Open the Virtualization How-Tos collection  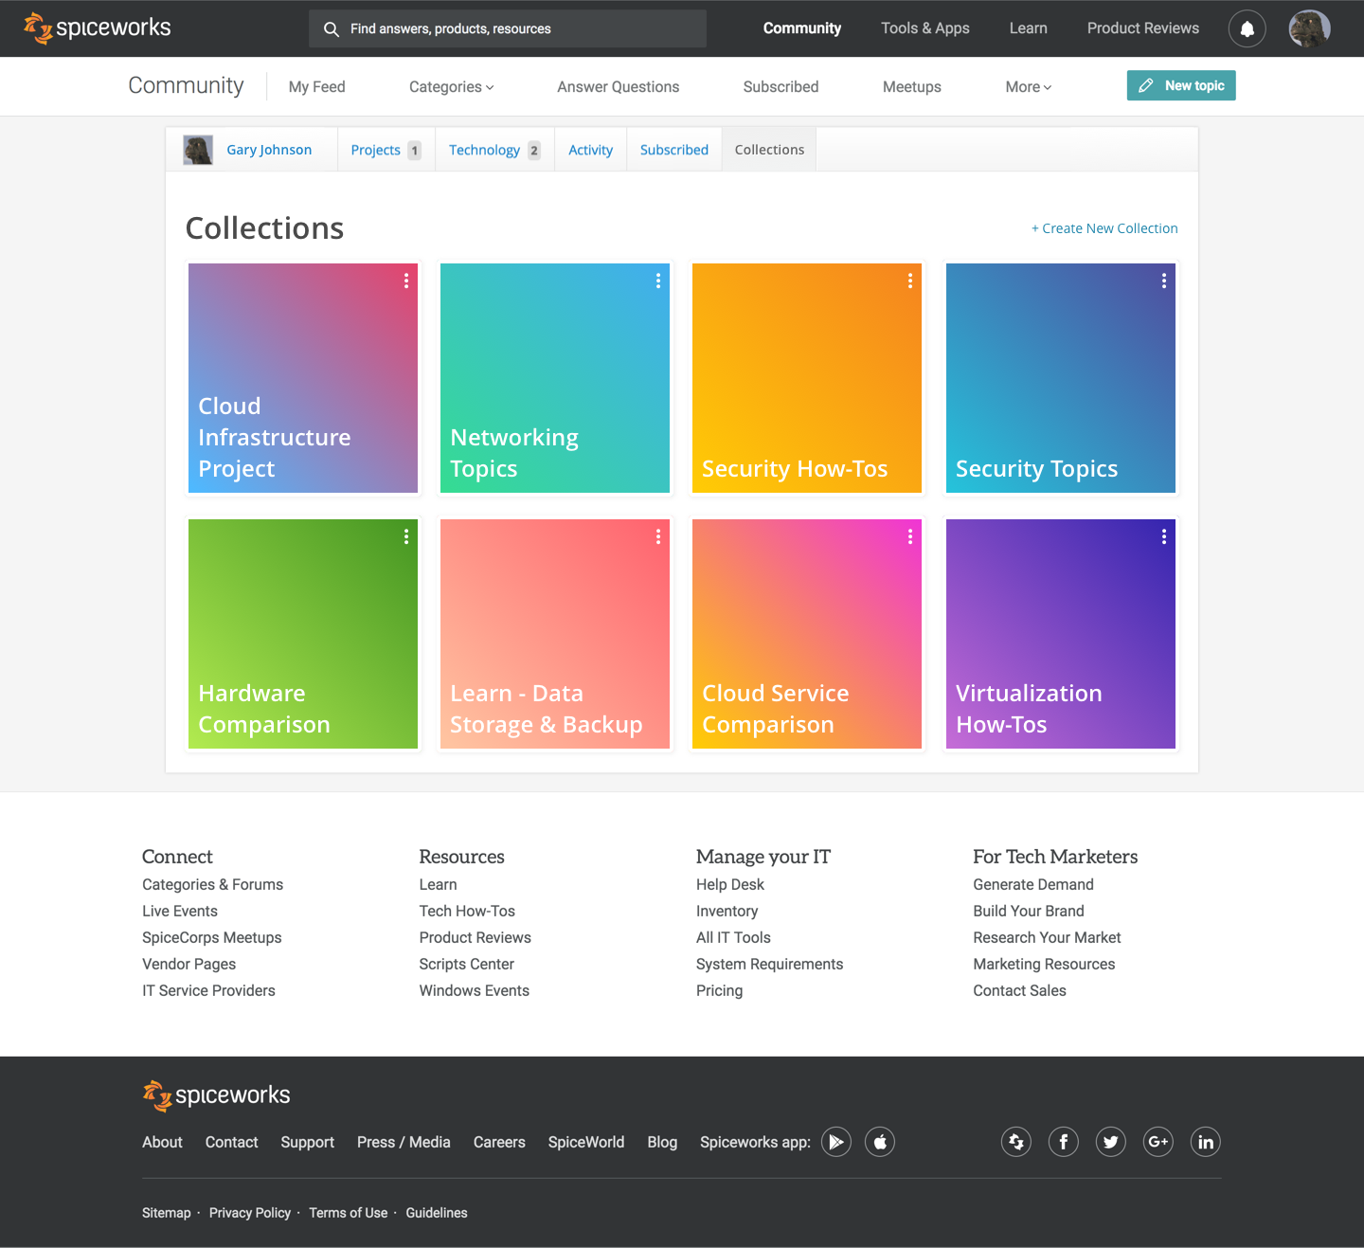tap(1061, 634)
